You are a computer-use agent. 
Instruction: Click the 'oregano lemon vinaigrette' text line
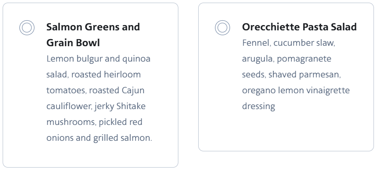[296, 91]
